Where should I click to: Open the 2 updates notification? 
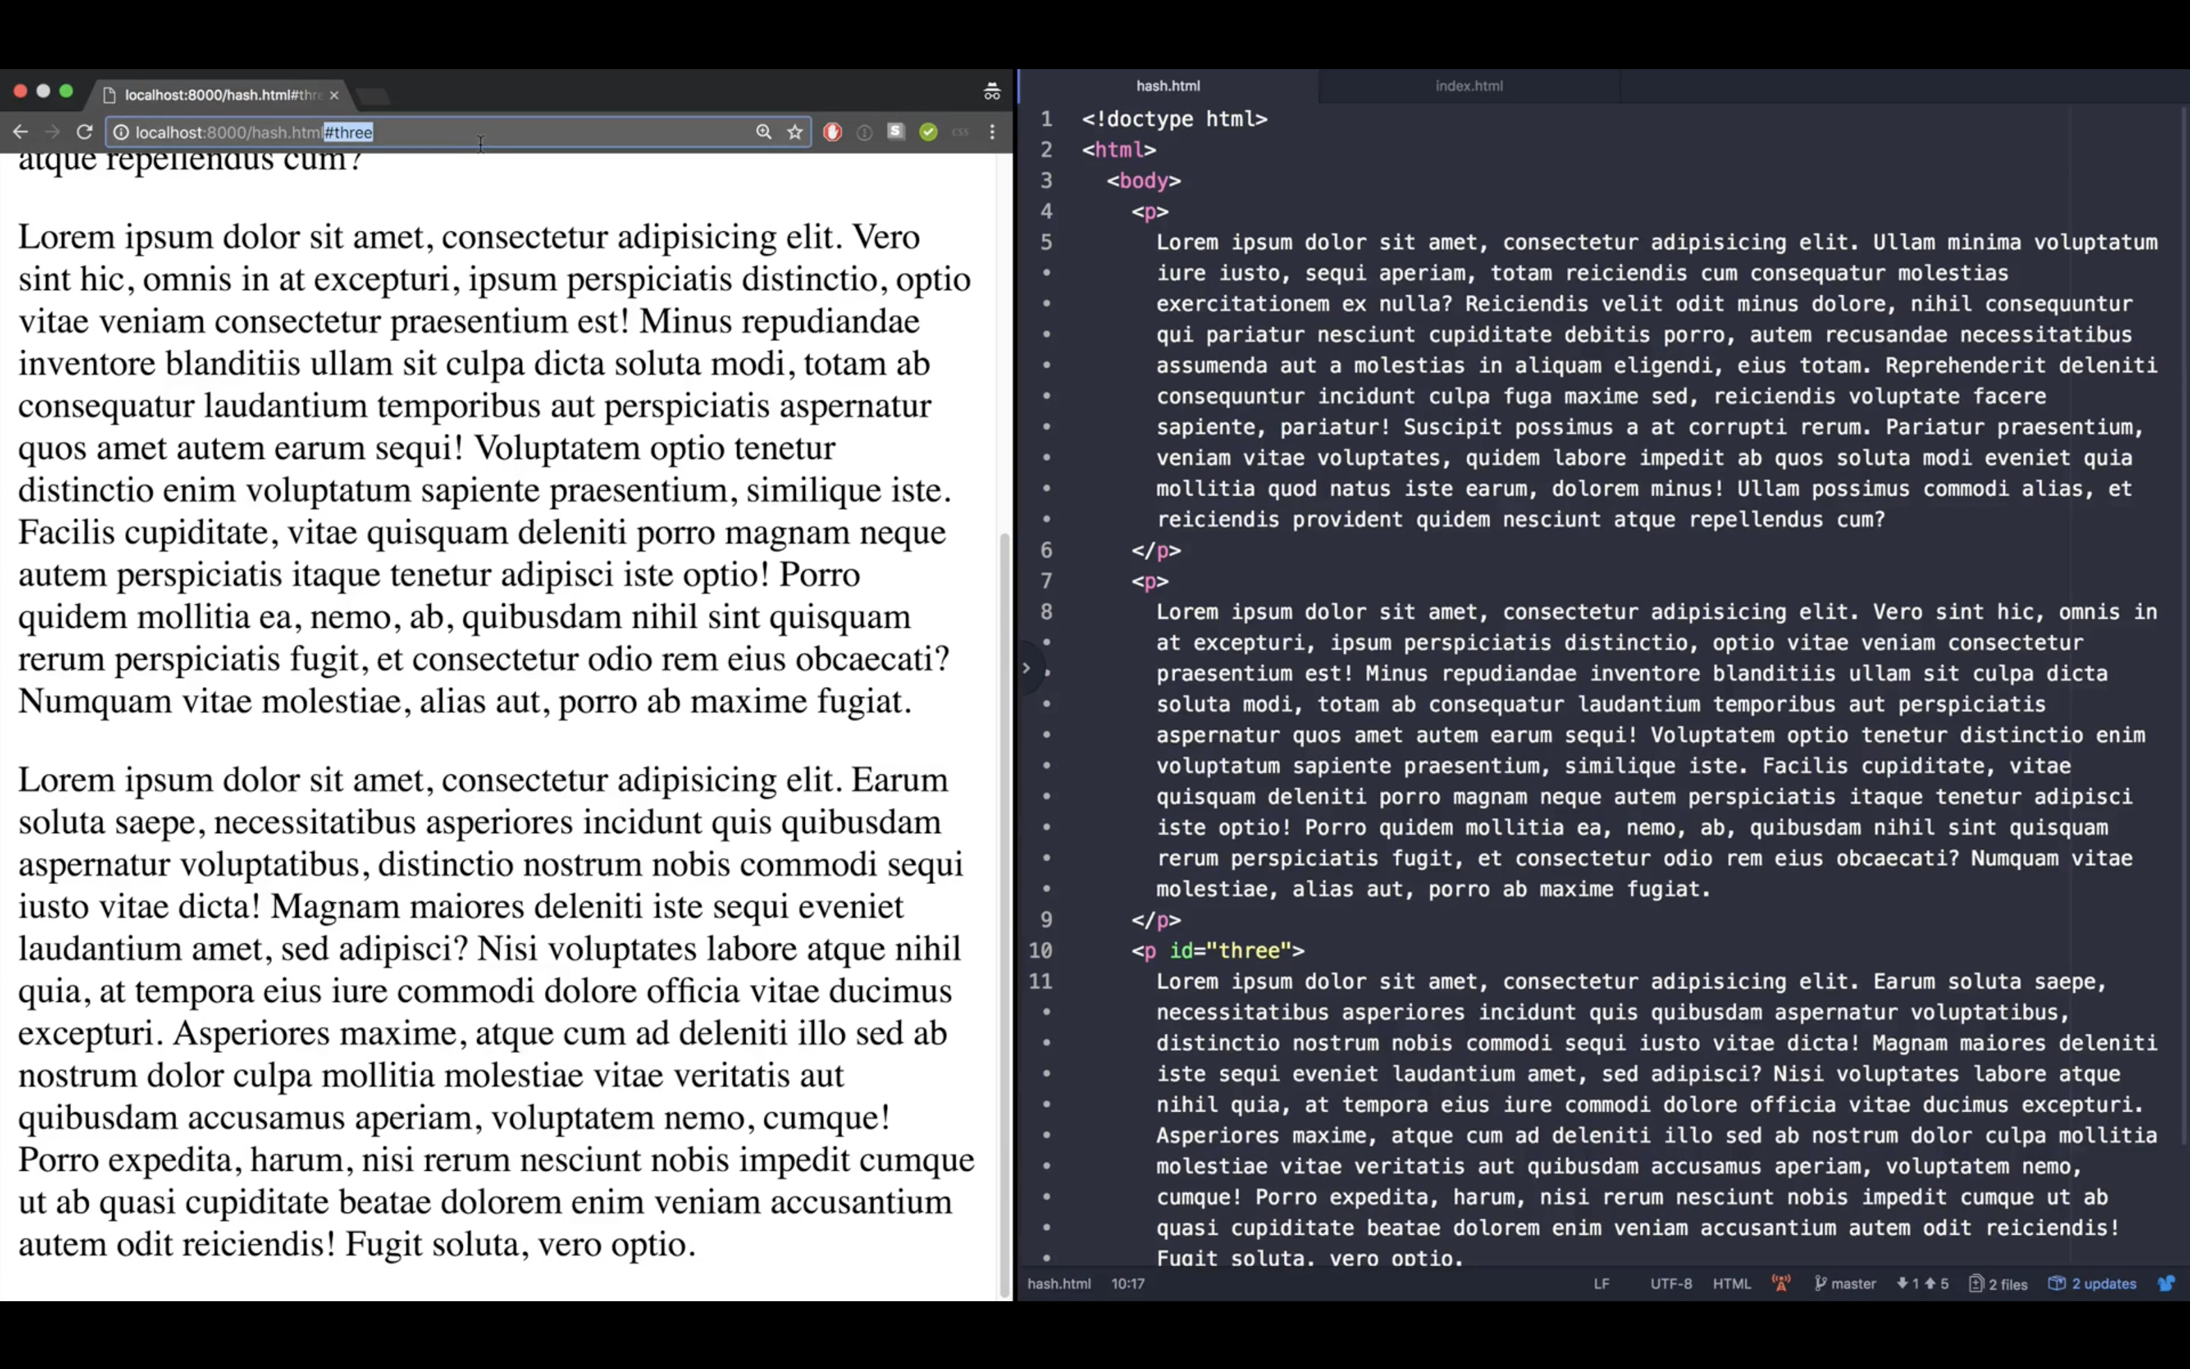[2092, 1283]
